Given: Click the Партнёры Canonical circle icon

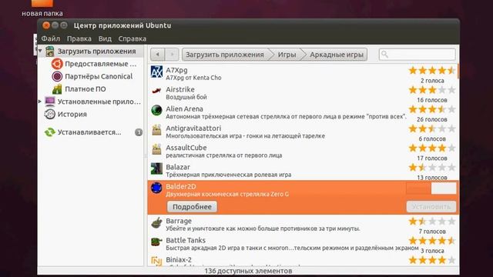Looking at the screenshot, I should [57, 76].
